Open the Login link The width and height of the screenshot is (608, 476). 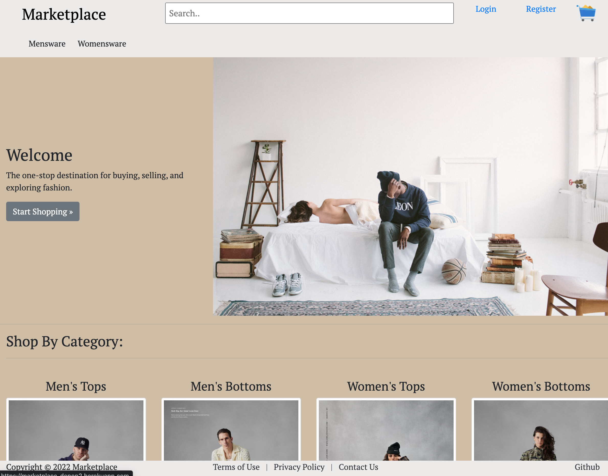(486, 9)
